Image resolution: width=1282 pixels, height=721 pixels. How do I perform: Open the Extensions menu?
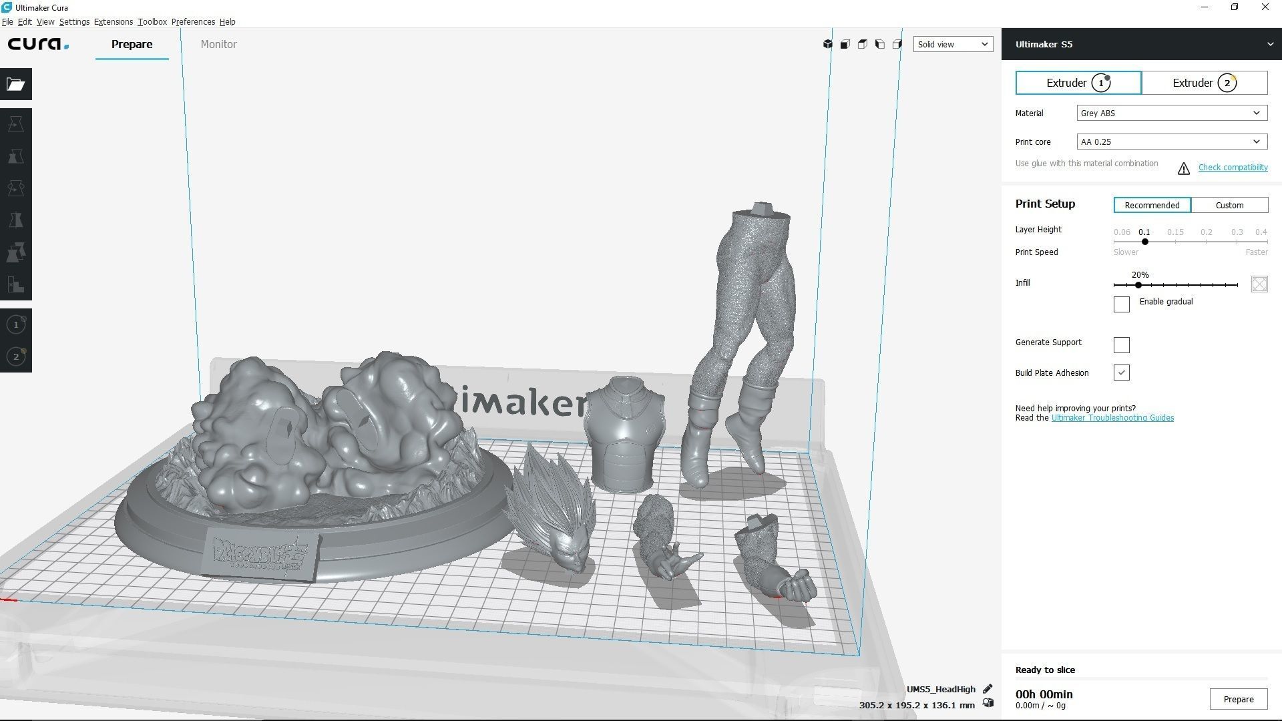click(114, 22)
